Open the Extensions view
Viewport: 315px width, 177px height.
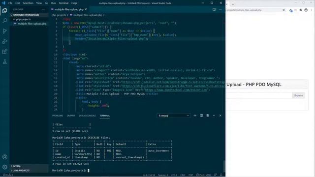4,52
